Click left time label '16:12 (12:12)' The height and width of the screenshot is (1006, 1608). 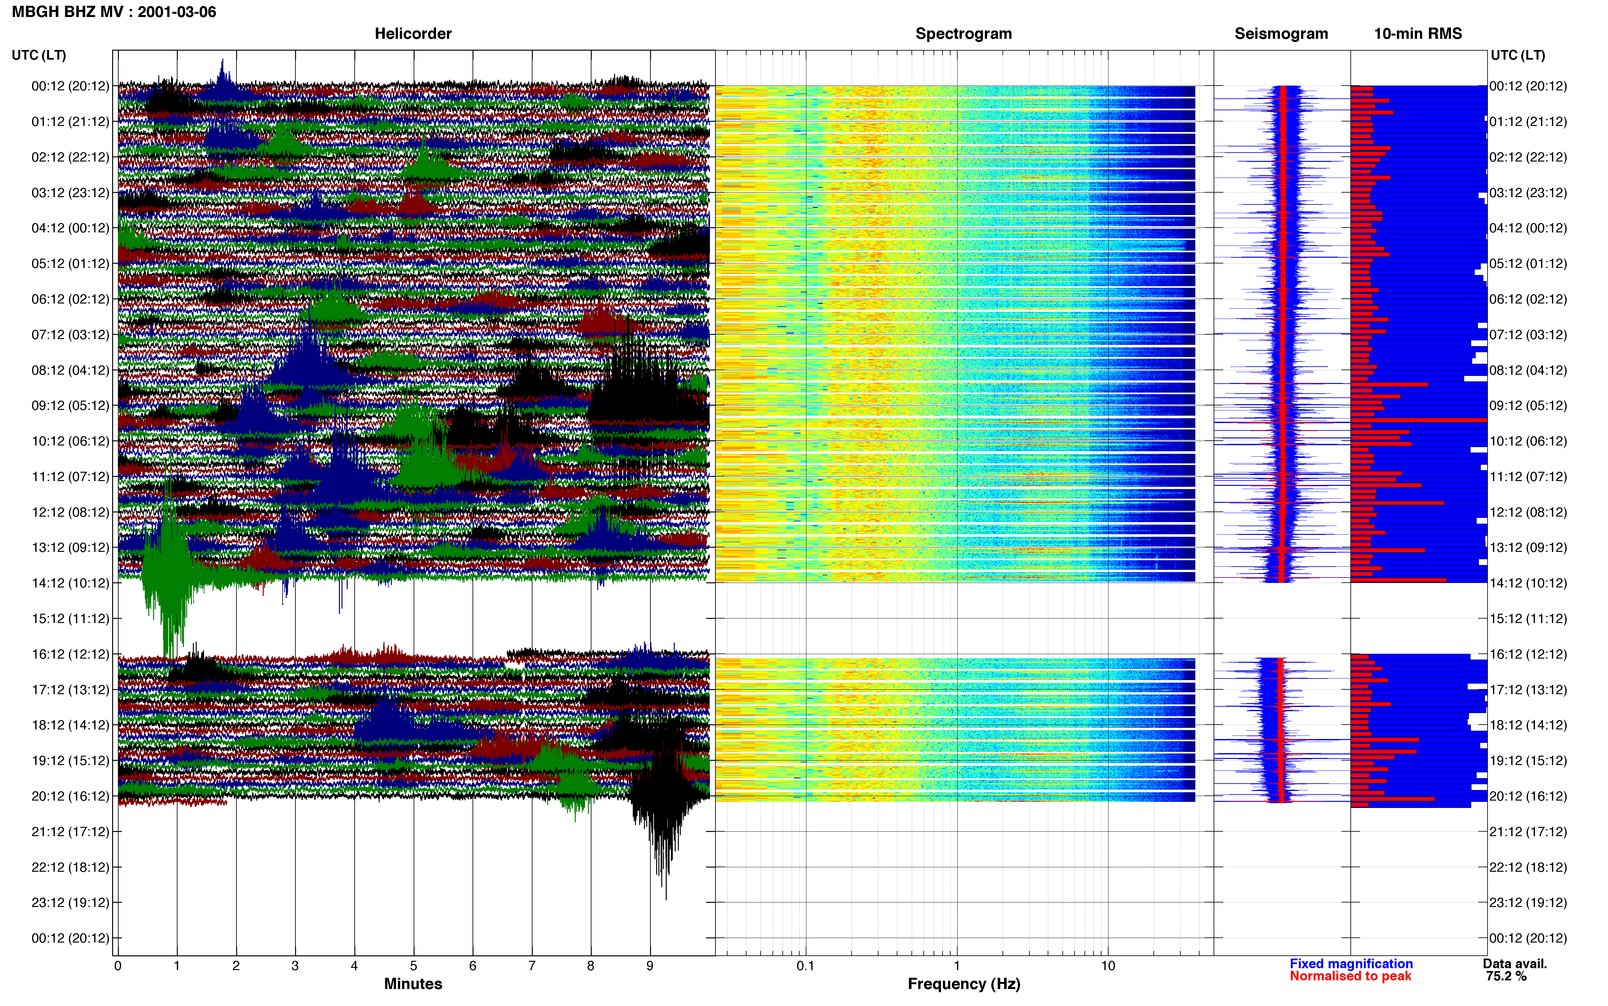[70, 654]
